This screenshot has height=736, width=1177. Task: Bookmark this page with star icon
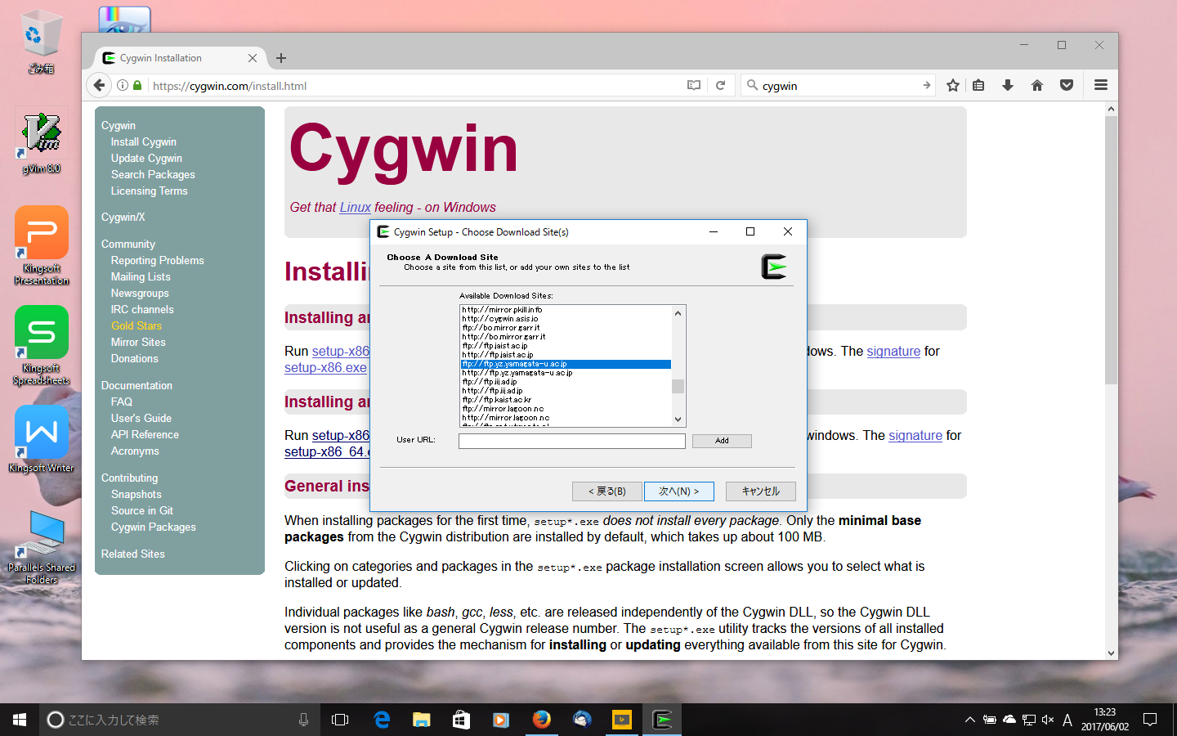click(953, 85)
